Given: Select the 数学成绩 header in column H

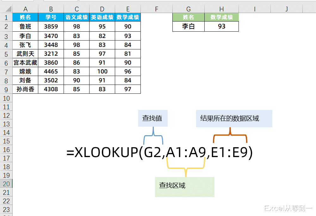Looking at the screenshot, I should 221,17.
